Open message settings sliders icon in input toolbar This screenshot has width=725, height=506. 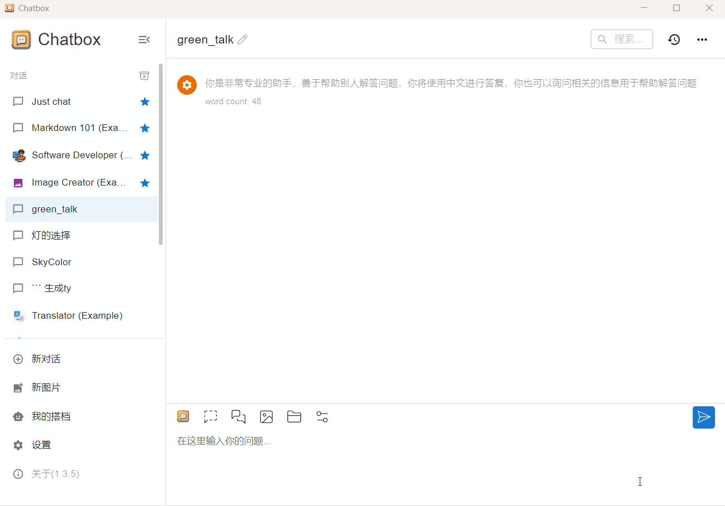322,416
